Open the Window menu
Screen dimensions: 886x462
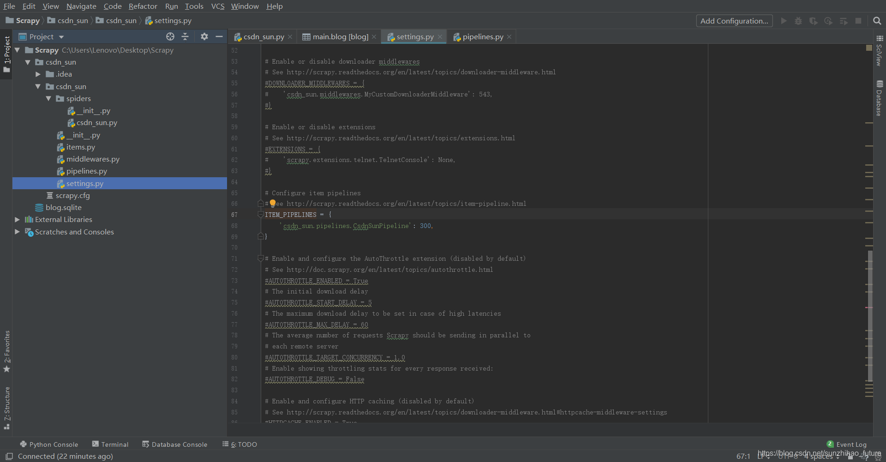point(245,6)
